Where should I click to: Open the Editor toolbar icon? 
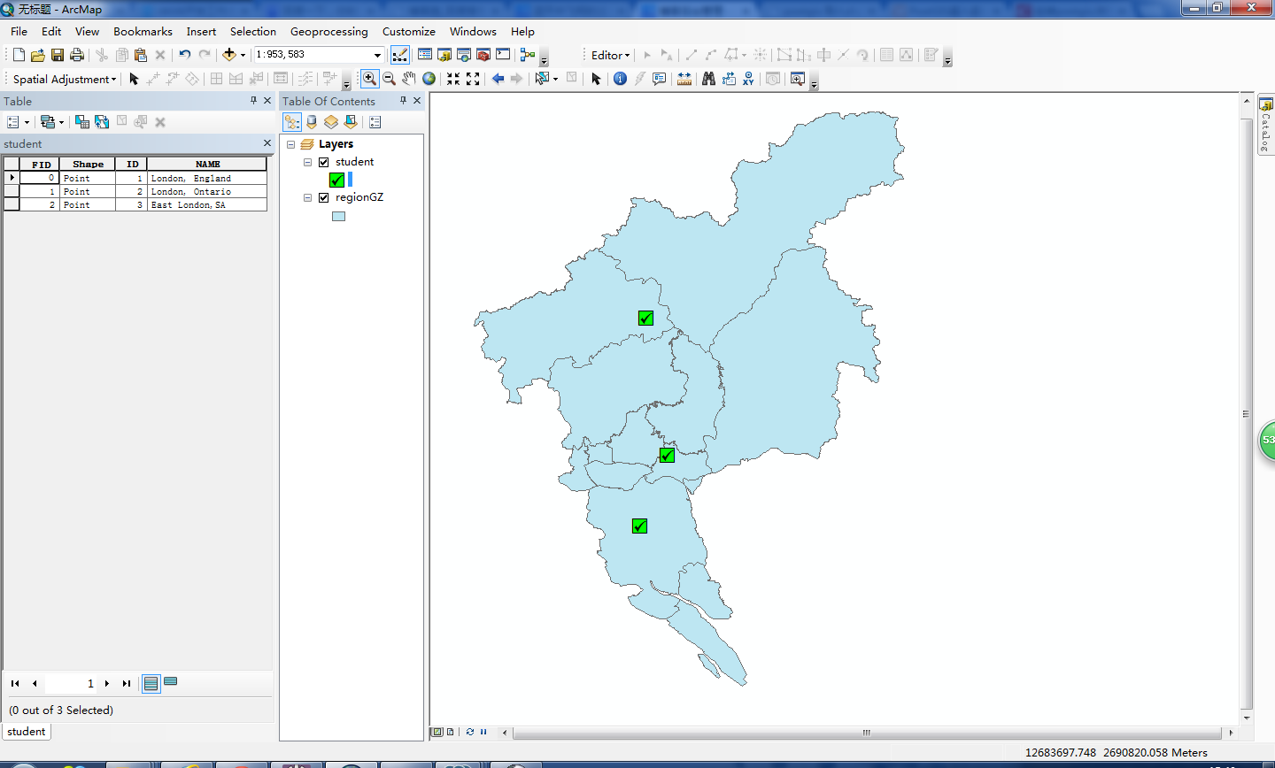coord(400,55)
